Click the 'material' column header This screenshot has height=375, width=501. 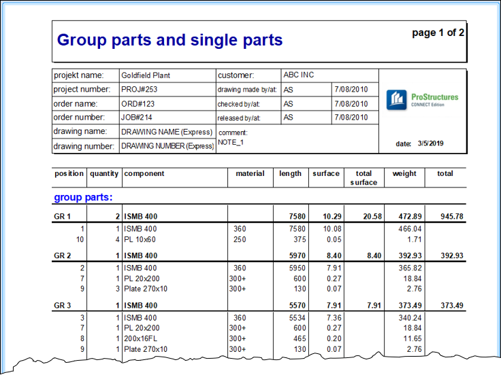(x=251, y=173)
